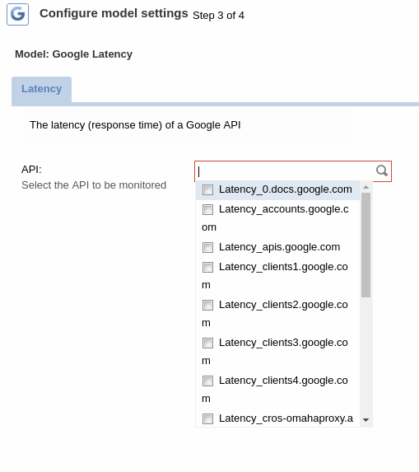Switch to the Latency tab

tap(41, 89)
